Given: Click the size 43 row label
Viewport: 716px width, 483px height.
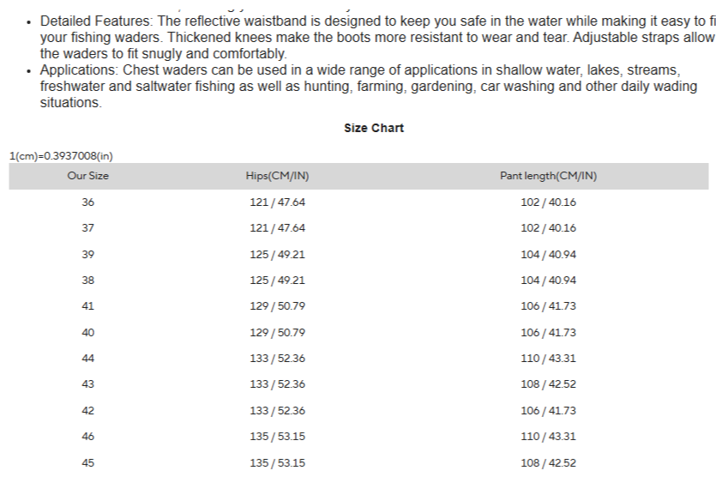Looking at the screenshot, I should tap(87, 384).
